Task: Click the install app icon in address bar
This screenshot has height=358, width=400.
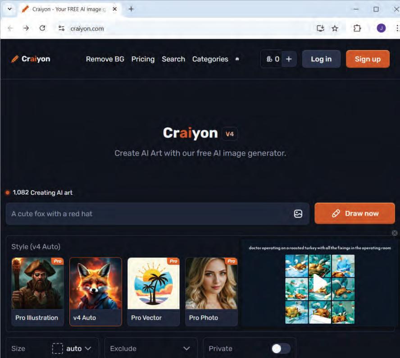Action: point(320,28)
